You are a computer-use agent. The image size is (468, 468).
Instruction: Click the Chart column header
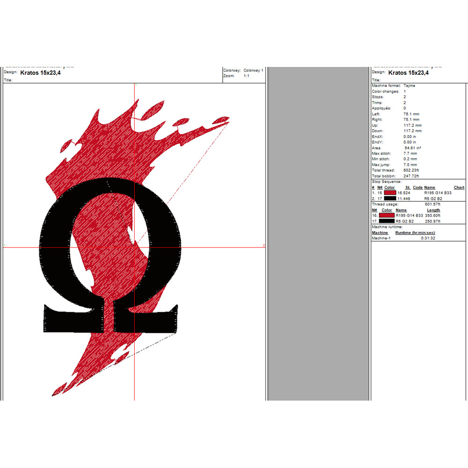pyautogui.click(x=459, y=187)
